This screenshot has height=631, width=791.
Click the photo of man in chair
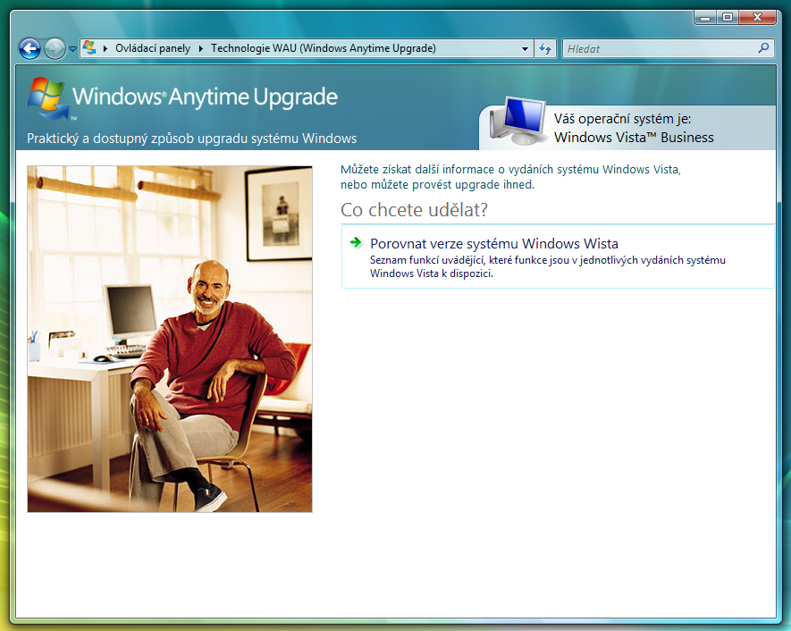[x=170, y=339]
